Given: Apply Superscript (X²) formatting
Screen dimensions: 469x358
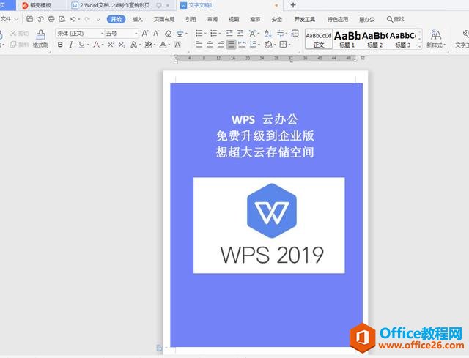Looking at the screenshot, I should [111, 45].
